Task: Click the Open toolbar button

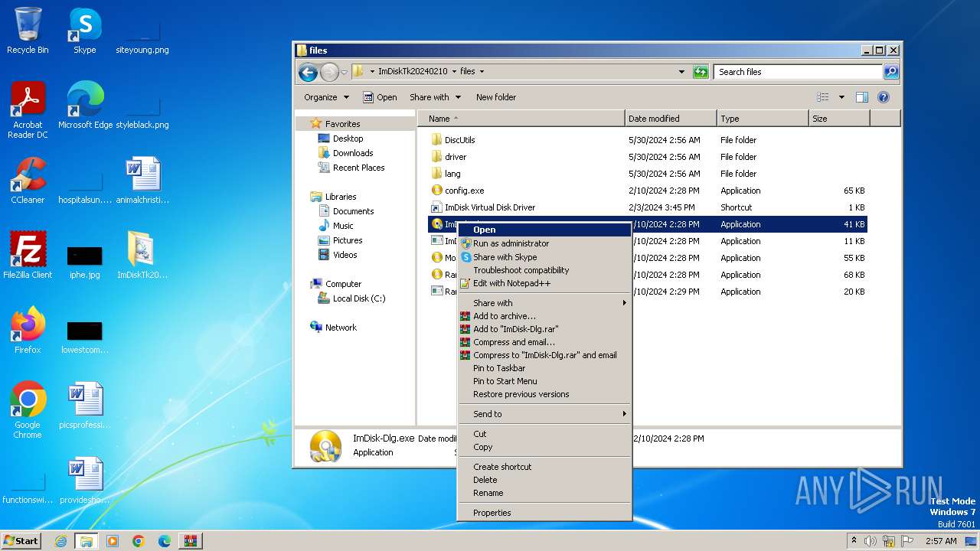Action: (x=380, y=97)
